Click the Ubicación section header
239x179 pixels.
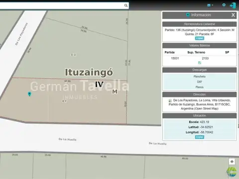click(x=199, y=115)
